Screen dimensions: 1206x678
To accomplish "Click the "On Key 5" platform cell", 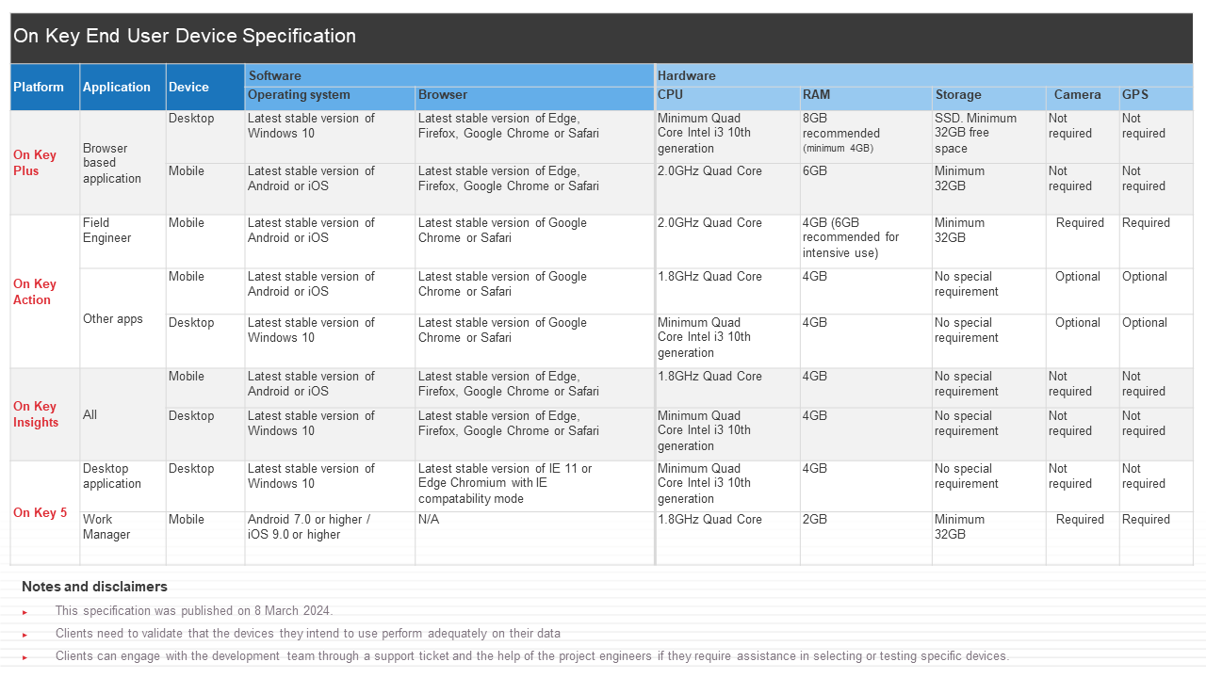I will point(45,512).
